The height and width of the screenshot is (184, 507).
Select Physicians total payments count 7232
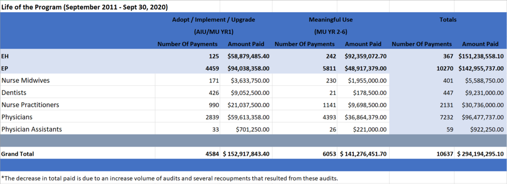(447, 118)
